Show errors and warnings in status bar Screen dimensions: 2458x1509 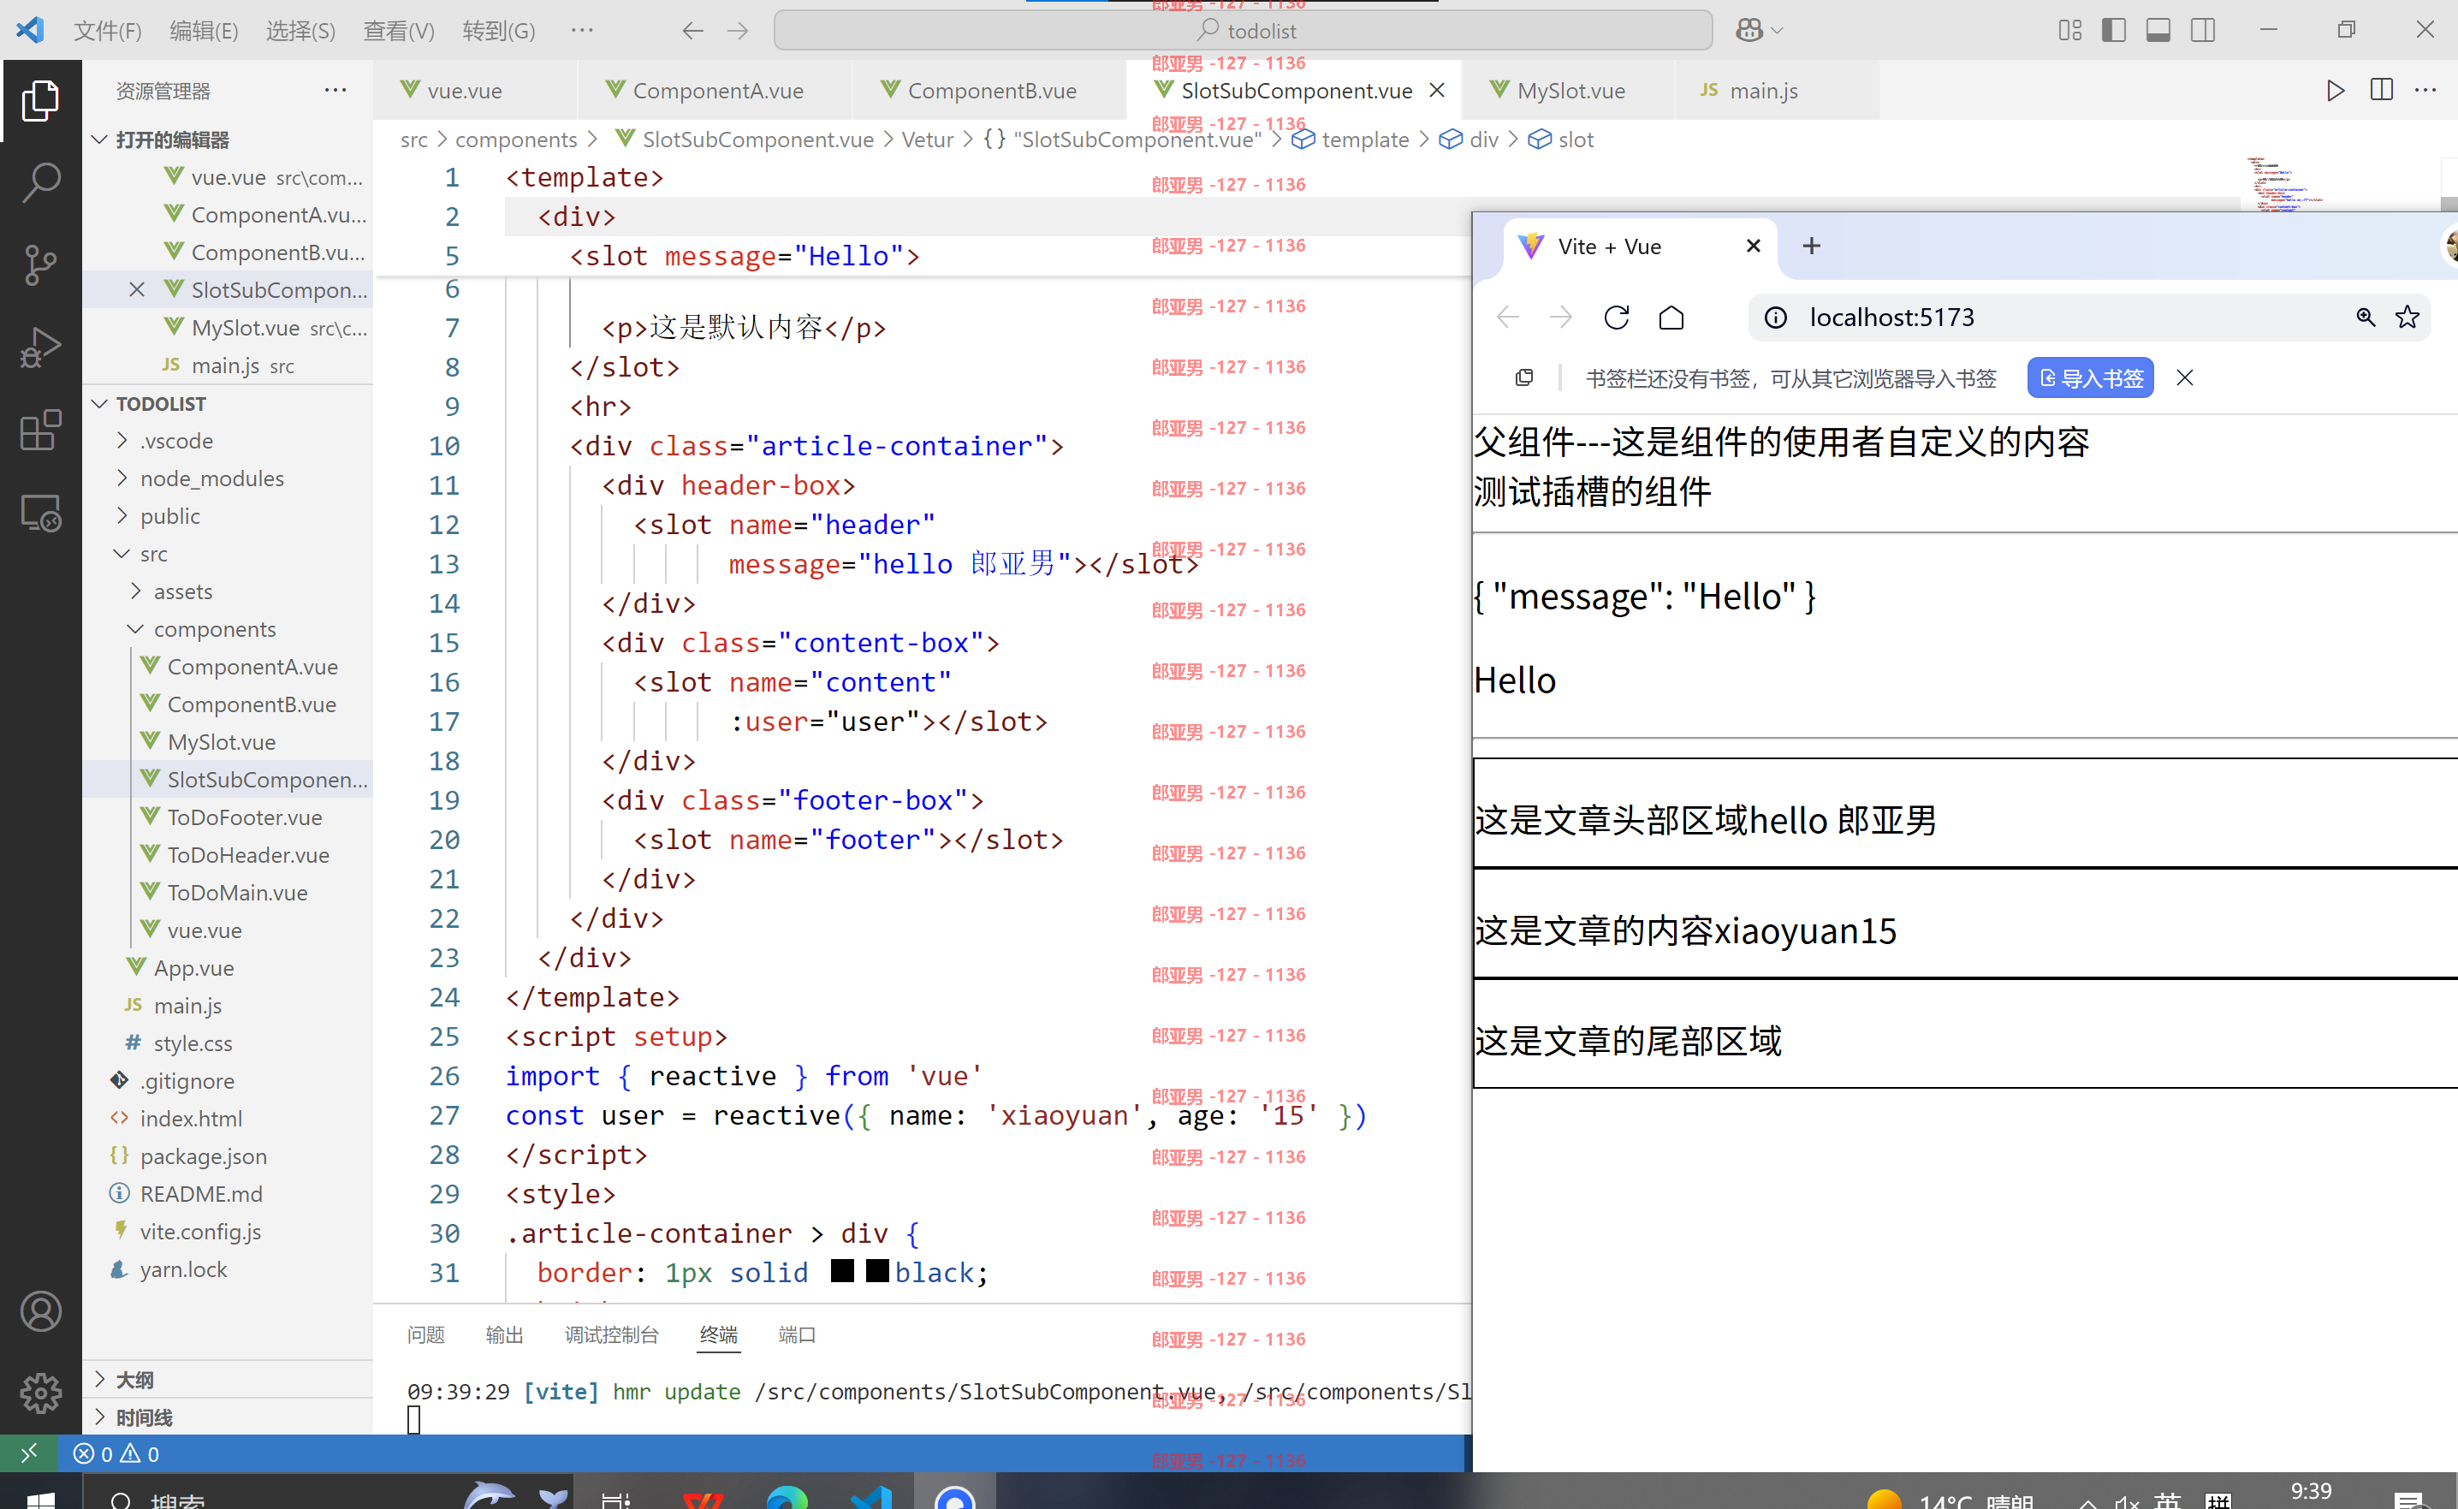point(116,1454)
